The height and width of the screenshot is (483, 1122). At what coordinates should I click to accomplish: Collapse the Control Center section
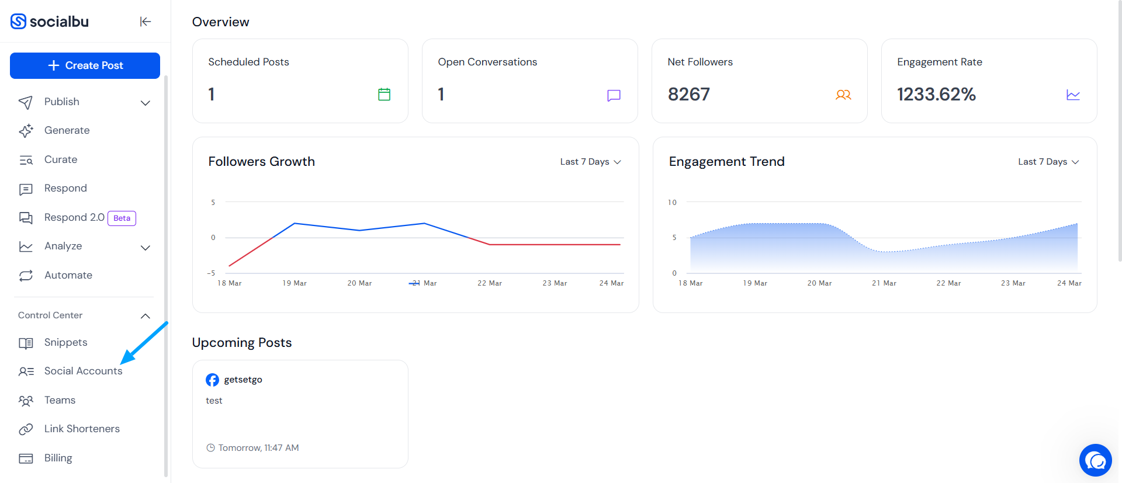pos(146,316)
